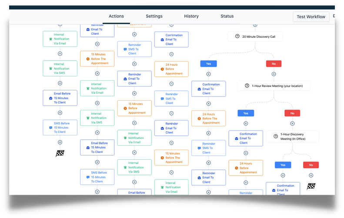Click plus icon directly above leftmost finish flag
The height and width of the screenshot is (218, 344).
coord(60,142)
